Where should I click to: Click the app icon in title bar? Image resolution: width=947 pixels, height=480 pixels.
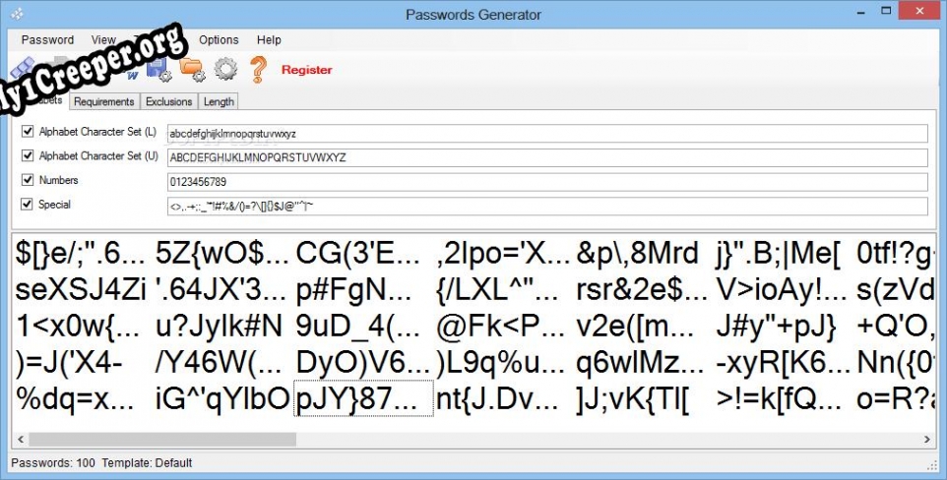pos(17,14)
